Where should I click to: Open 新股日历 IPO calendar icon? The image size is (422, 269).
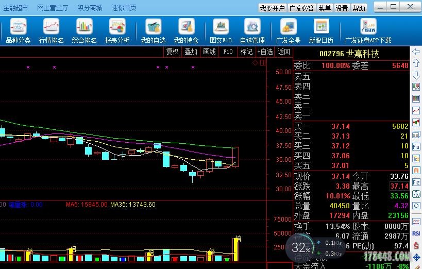(321, 31)
